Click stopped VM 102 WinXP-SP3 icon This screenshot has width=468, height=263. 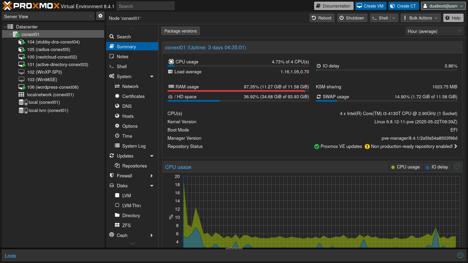[x=22, y=72]
